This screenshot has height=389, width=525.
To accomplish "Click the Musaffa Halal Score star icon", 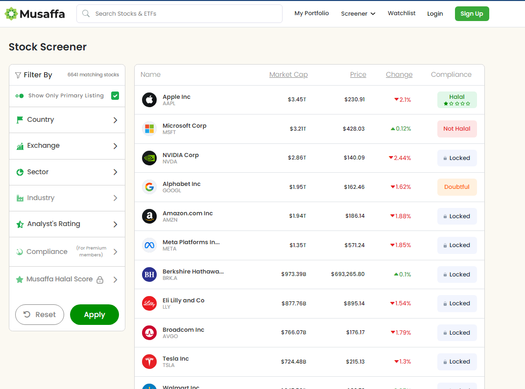I will [20, 279].
